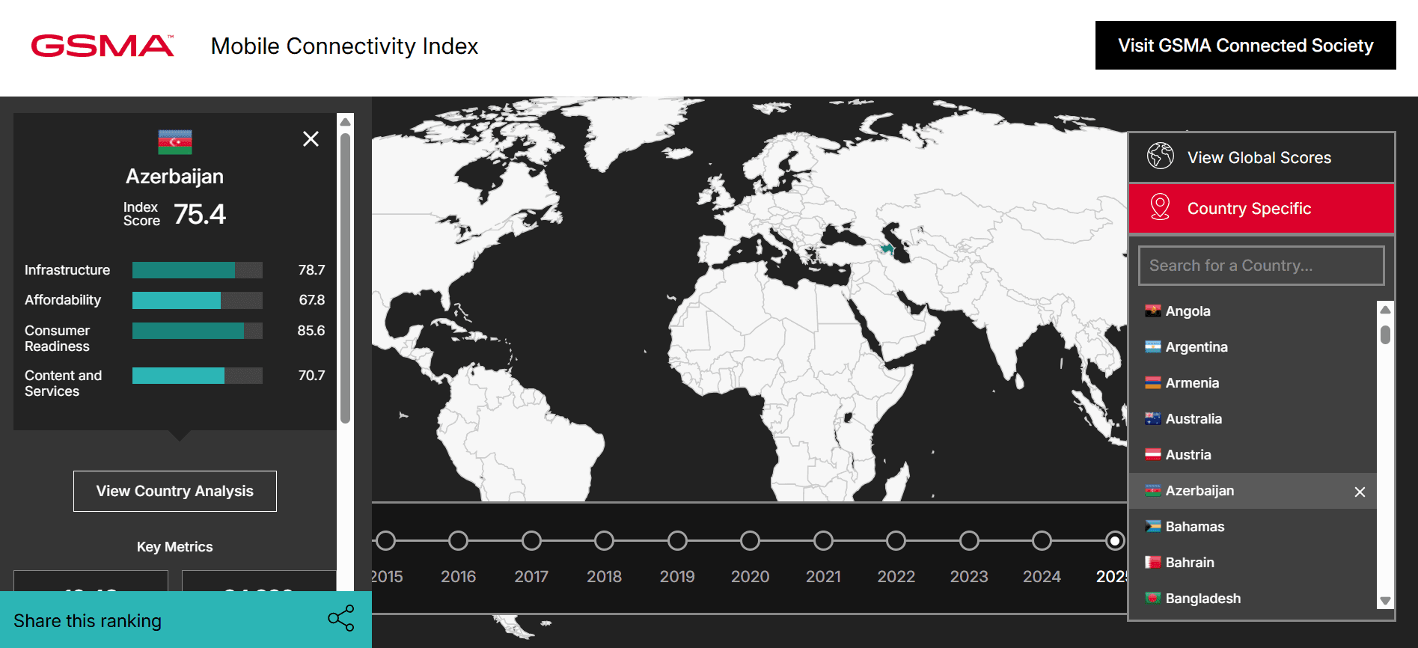
Task: Click the share icon on Share this ranking
Action: click(x=341, y=618)
